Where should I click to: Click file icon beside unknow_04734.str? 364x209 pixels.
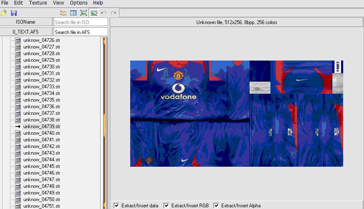[x=18, y=93]
